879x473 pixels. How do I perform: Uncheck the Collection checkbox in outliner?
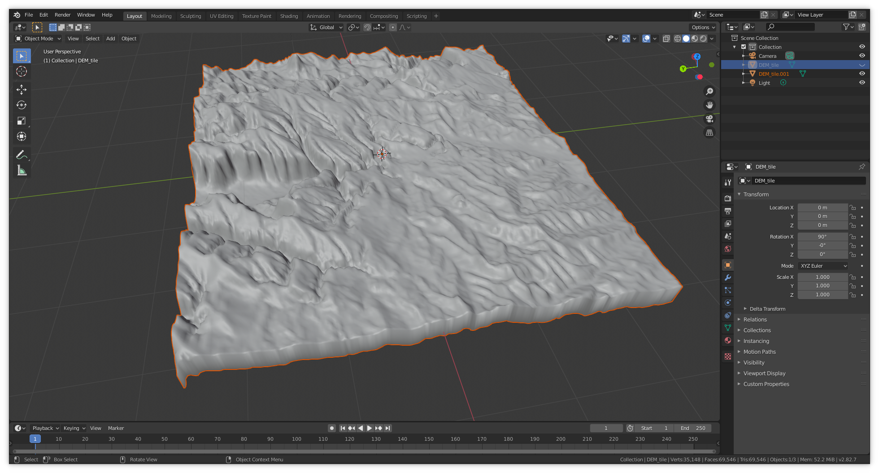744,47
